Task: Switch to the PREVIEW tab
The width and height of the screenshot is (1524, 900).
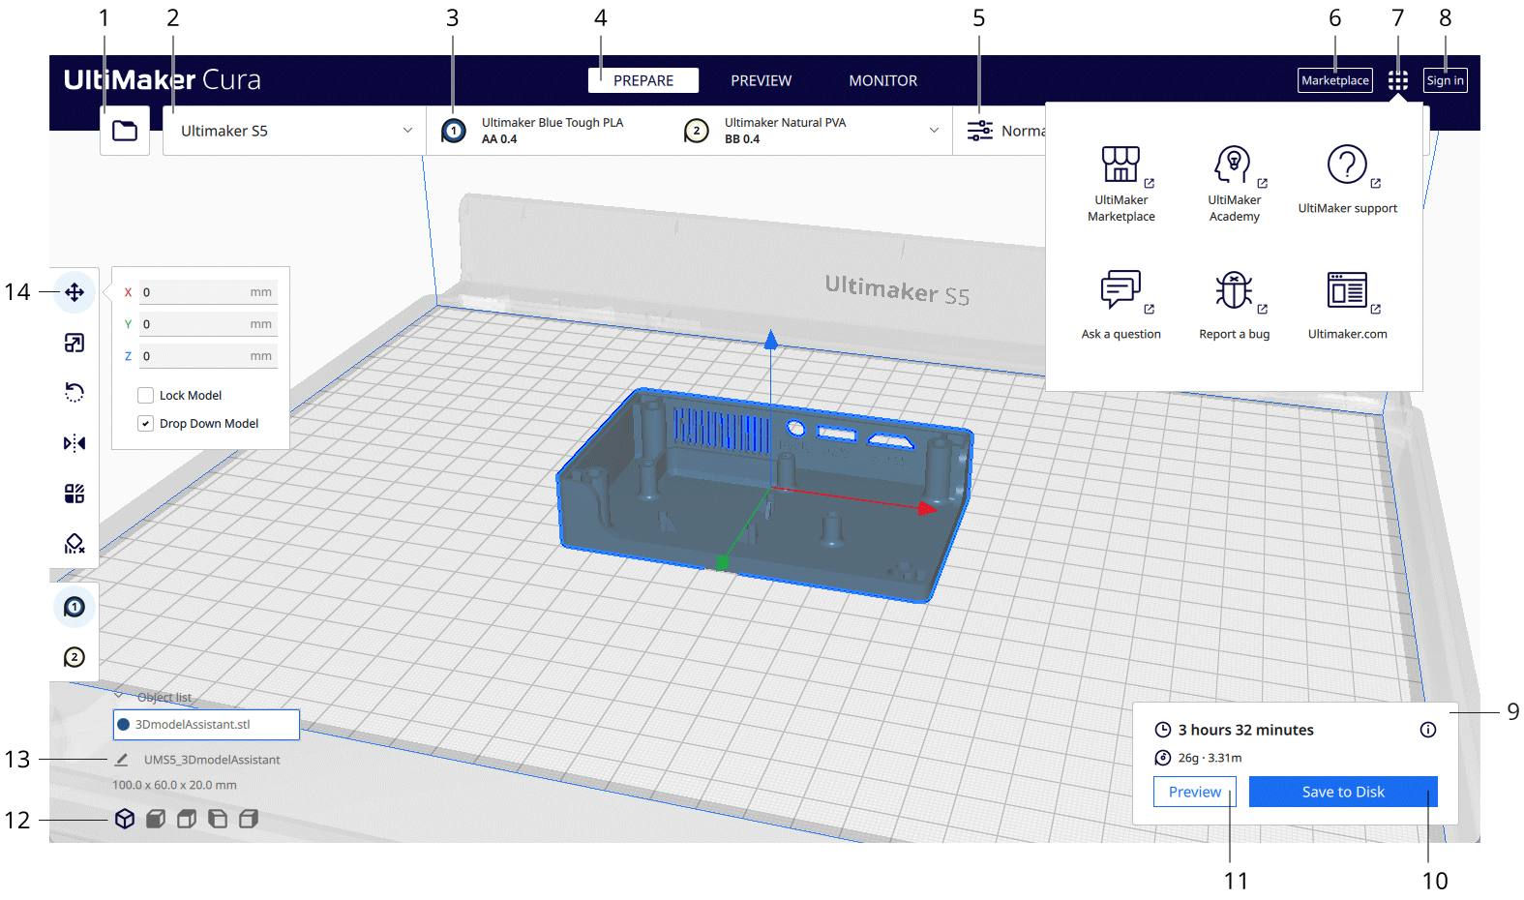Action: pos(761,80)
